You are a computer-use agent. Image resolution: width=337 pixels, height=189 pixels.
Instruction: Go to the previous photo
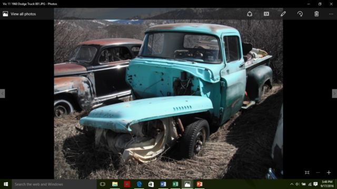pos(2,93)
